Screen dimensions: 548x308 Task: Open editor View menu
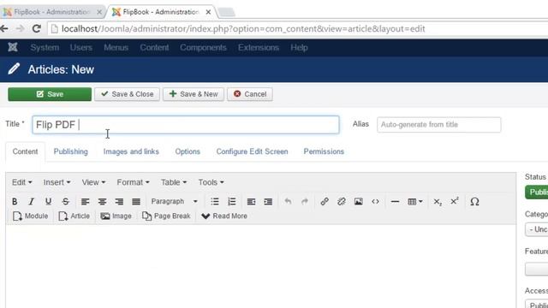(x=93, y=182)
